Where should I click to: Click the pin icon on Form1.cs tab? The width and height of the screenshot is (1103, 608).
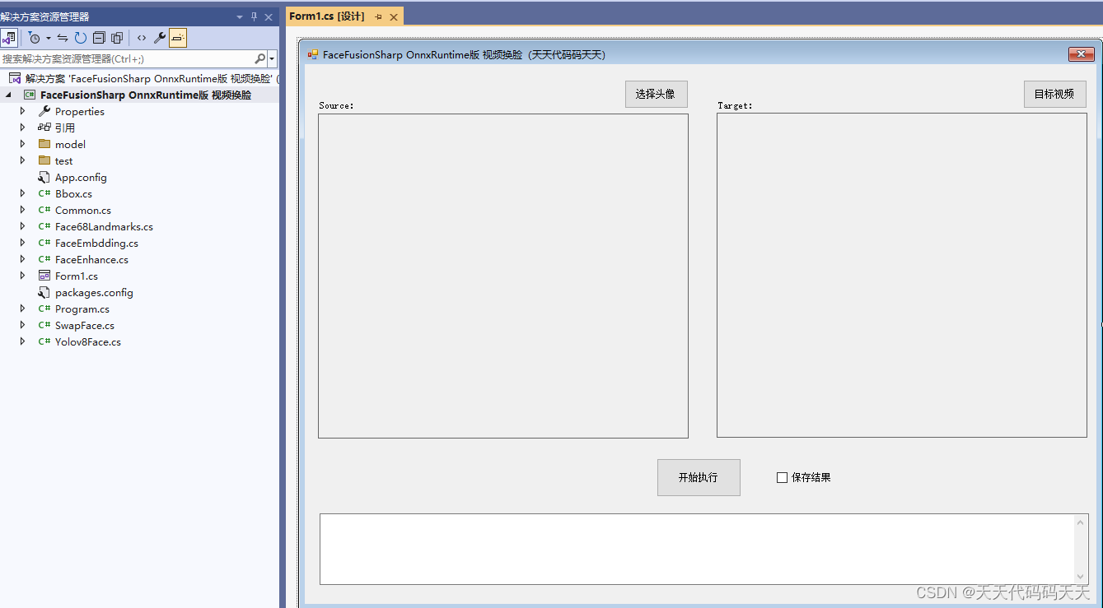click(379, 16)
